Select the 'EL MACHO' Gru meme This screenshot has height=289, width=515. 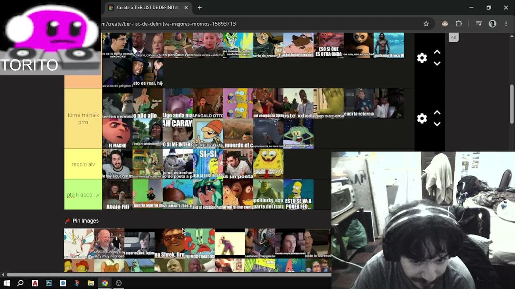pyautogui.click(x=117, y=134)
